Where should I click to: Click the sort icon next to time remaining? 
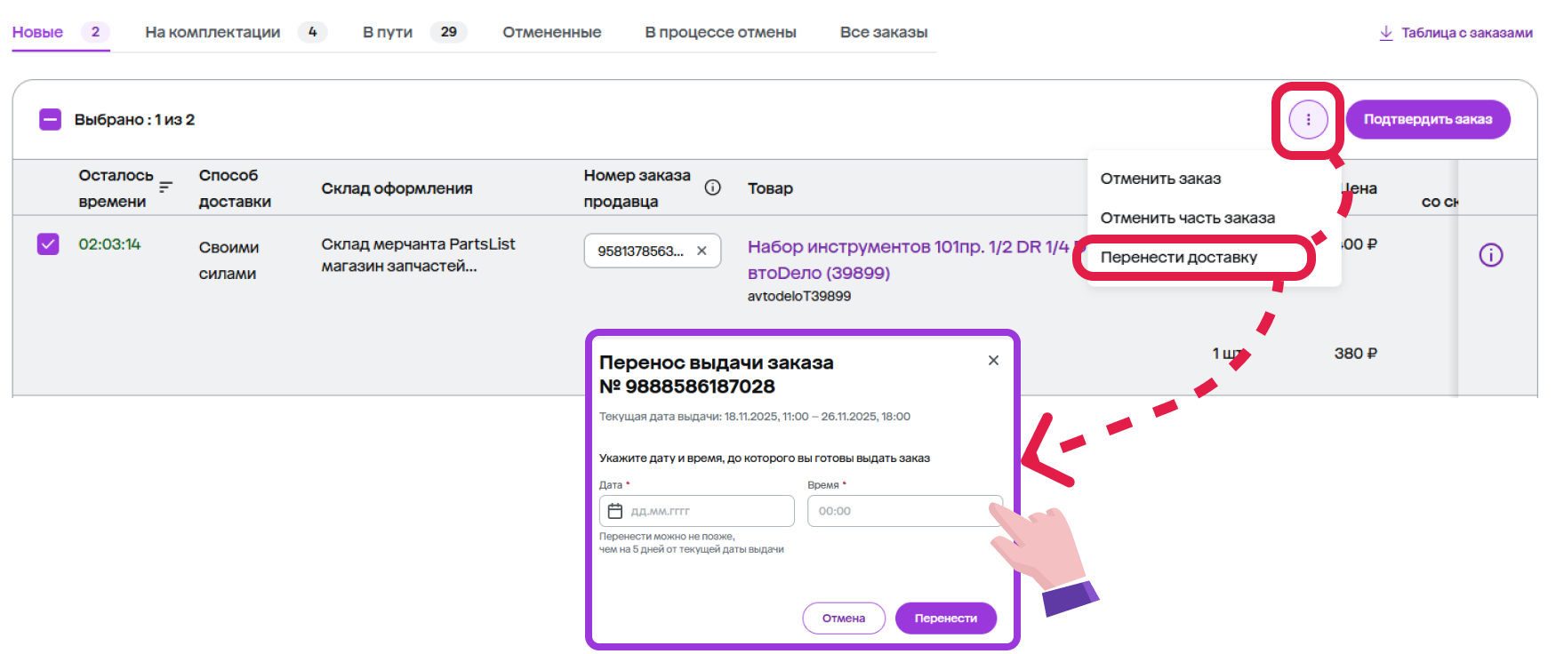[165, 187]
